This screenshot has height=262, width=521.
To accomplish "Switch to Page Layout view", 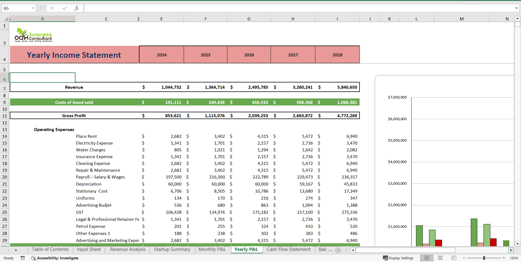I will 440,258.
